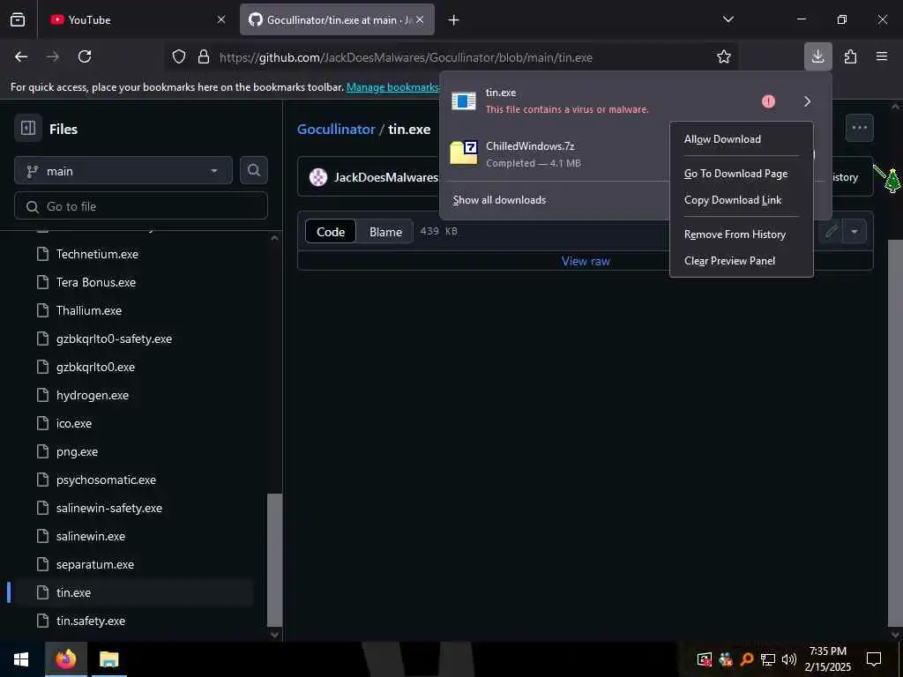Click the browser Back arrow
Viewport: 903px width, 677px height.
tap(21, 56)
